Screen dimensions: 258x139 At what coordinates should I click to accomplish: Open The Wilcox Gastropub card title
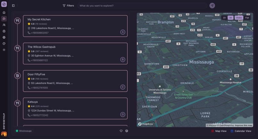click(x=42, y=47)
